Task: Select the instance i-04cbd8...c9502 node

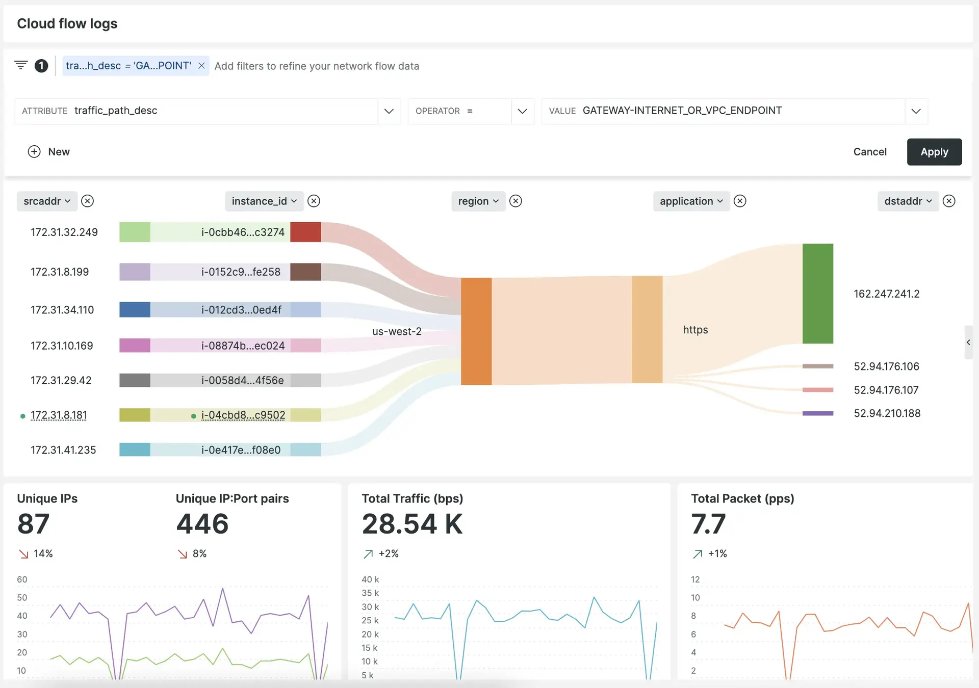Action: click(x=242, y=415)
